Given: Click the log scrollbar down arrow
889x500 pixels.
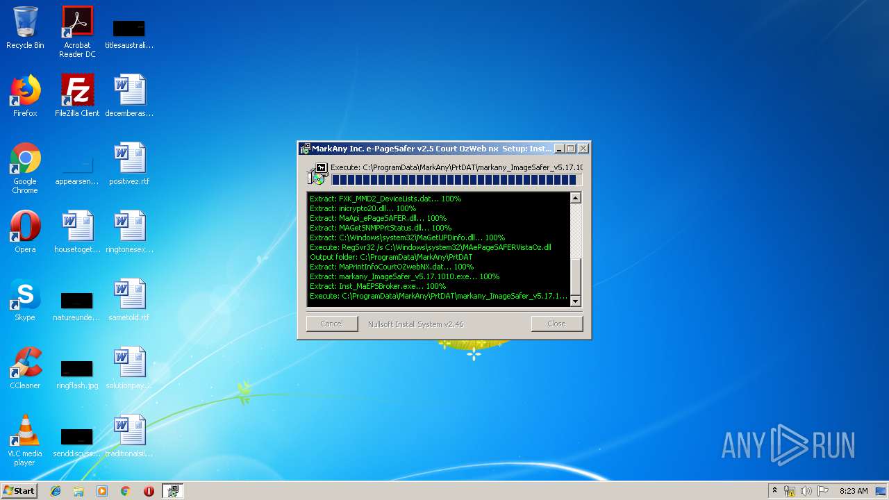Looking at the screenshot, I should click(x=575, y=301).
